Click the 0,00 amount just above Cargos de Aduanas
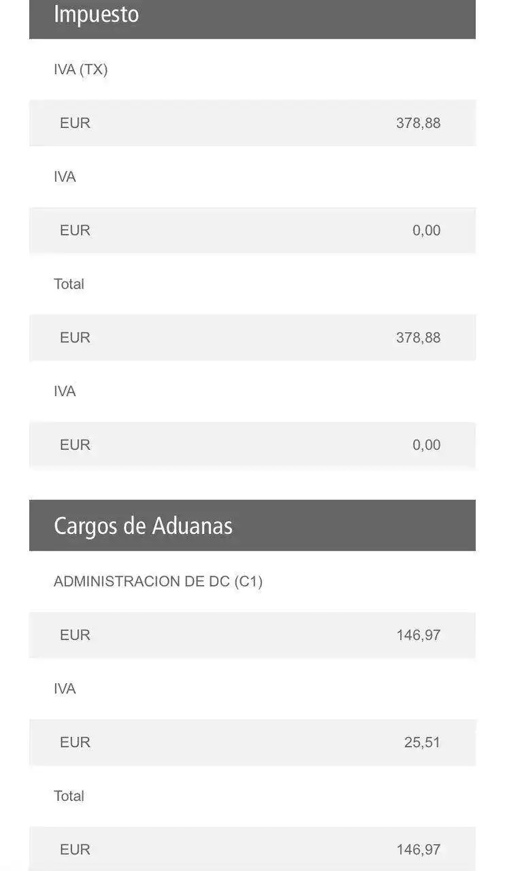Screen dimensions: 505x871 point(426,445)
